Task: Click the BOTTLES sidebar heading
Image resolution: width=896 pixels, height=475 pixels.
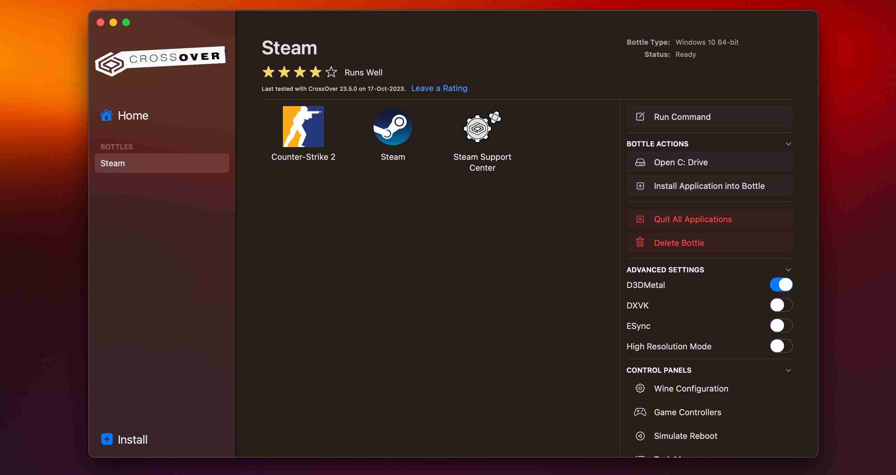Action: 116,147
